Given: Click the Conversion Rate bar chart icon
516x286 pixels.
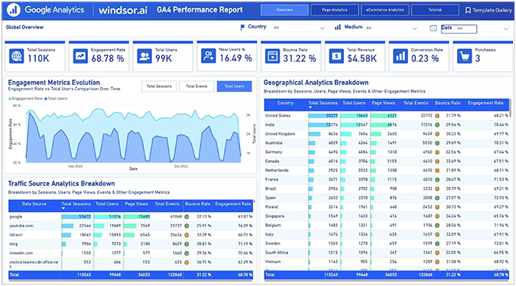Looking at the screenshot, I should click(x=400, y=57).
